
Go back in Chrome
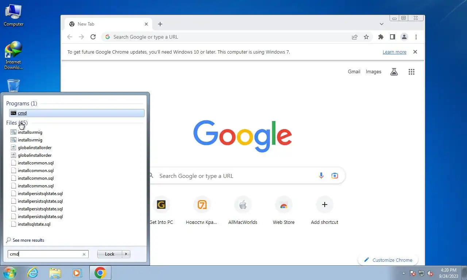tap(70, 37)
